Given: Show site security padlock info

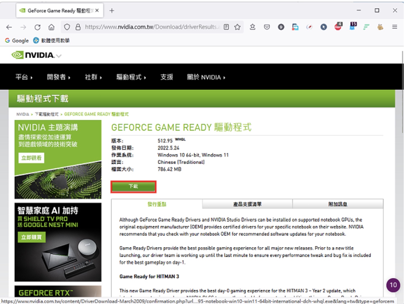Looking at the screenshot, I should 78,27.
